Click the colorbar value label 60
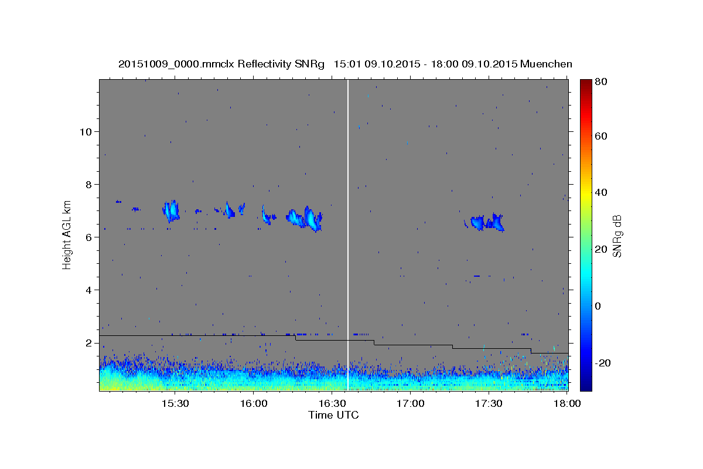Screen dimensions: 703x469 [602, 136]
